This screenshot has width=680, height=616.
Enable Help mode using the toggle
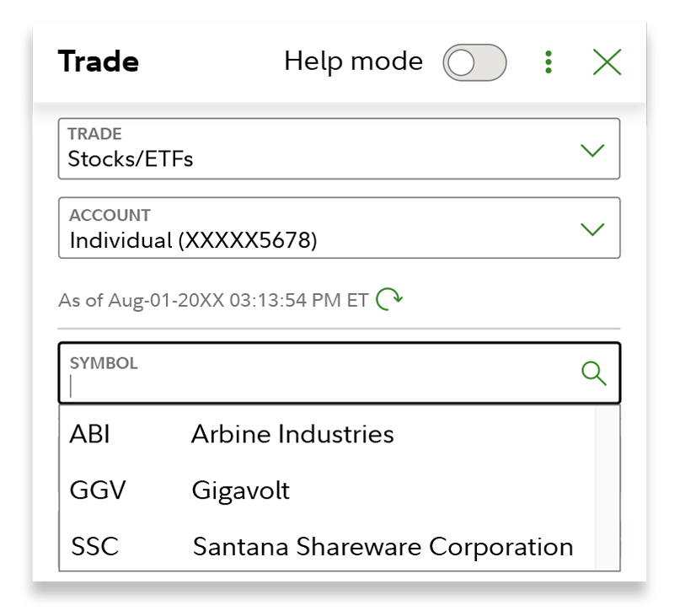[x=474, y=62]
